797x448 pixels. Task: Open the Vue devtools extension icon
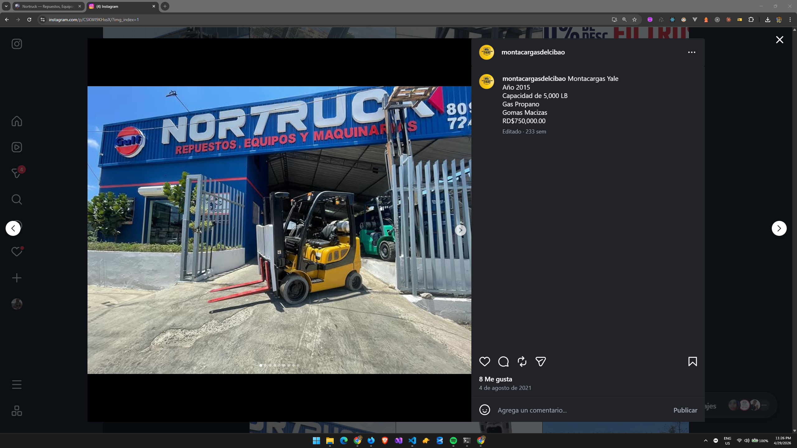[x=695, y=20]
